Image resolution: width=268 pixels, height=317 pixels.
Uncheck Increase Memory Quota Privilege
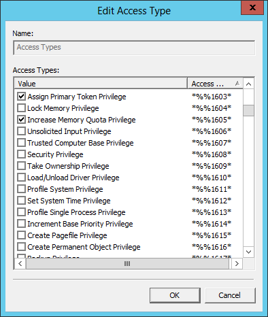coord(21,120)
